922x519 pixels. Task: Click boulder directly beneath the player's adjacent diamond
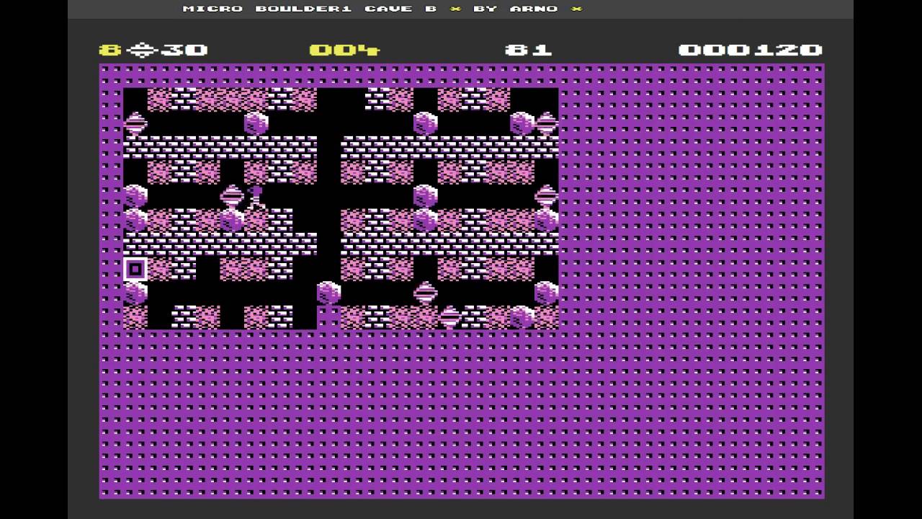(232, 220)
